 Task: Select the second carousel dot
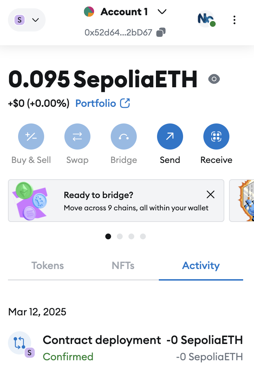coord(120,236)
